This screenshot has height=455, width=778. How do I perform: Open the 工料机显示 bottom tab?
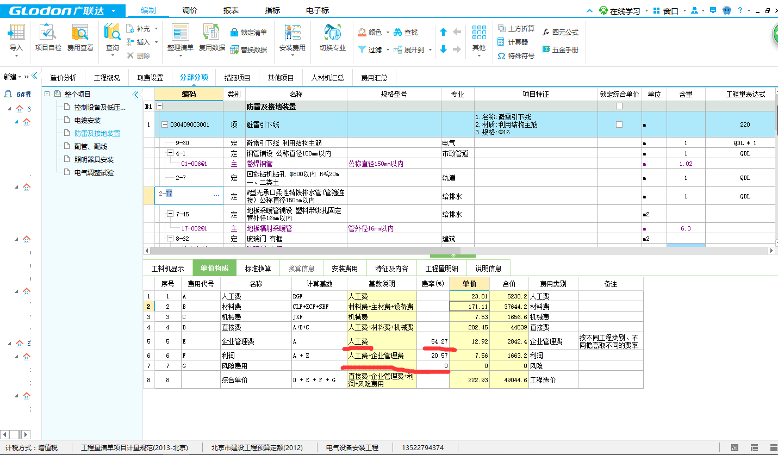(x=167, y=268)
